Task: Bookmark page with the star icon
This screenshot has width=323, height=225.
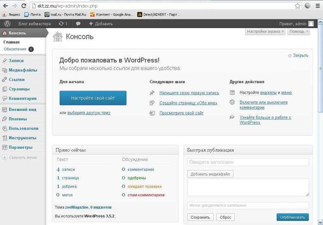Action: point(298,6)
